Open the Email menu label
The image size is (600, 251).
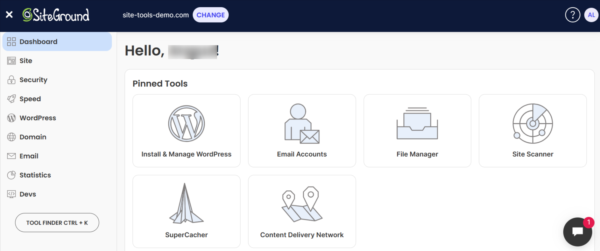tap(29, 156)
